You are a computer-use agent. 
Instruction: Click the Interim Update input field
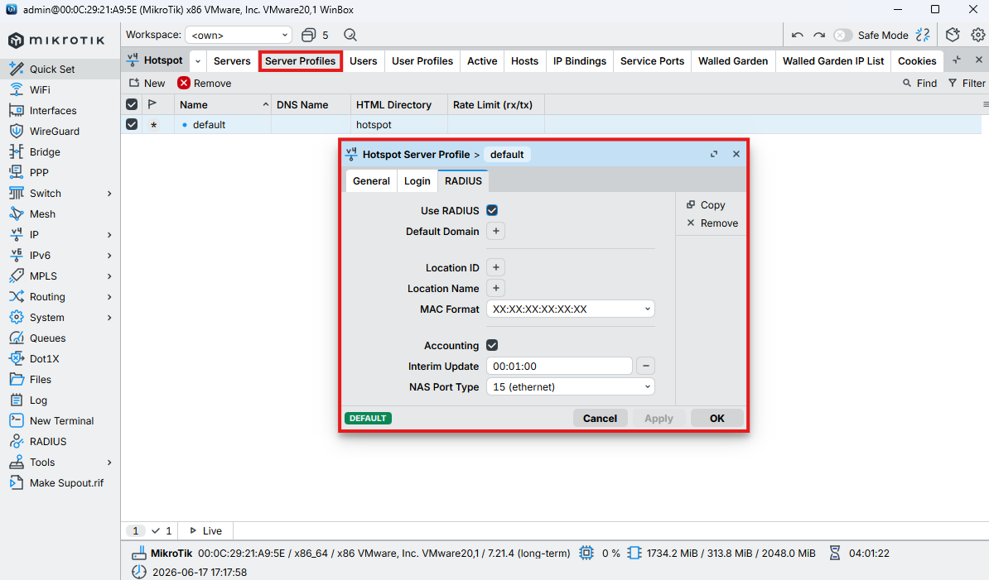pos(559,366)
